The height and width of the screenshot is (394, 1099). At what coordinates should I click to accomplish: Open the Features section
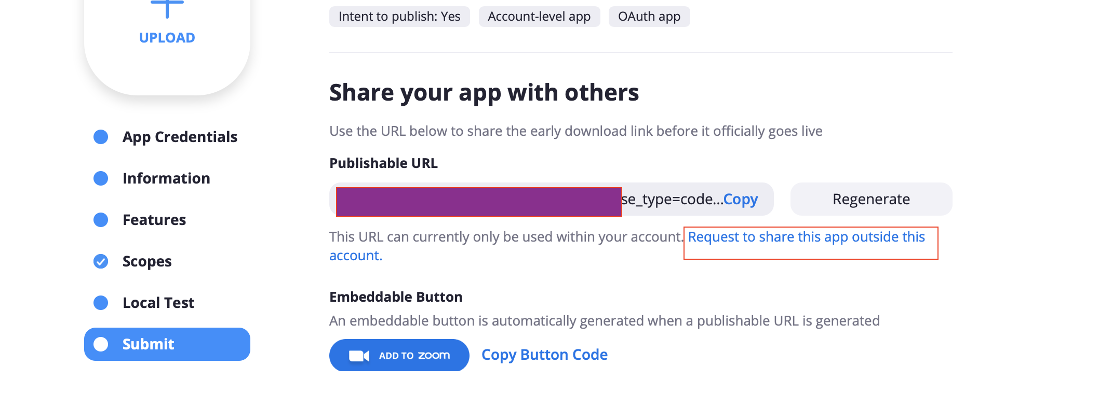(154, 220)
